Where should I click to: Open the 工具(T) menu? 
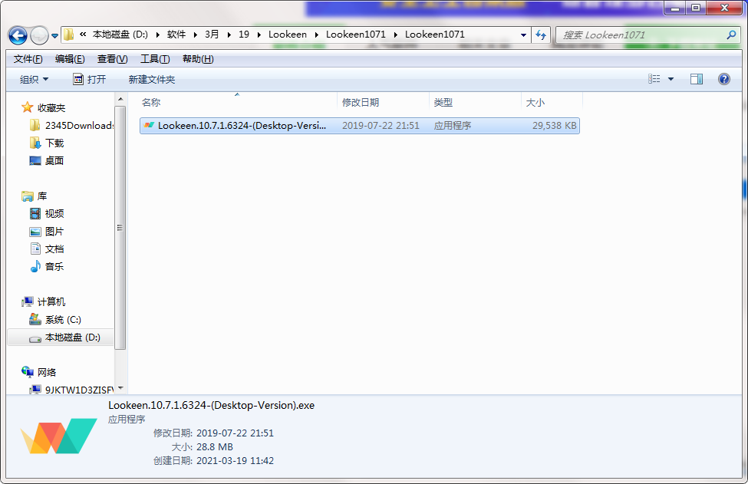point(154,59)
